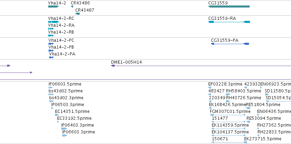
Task: Select the EK104137.5prime EST feature
Action: click(x=228, y=135)
